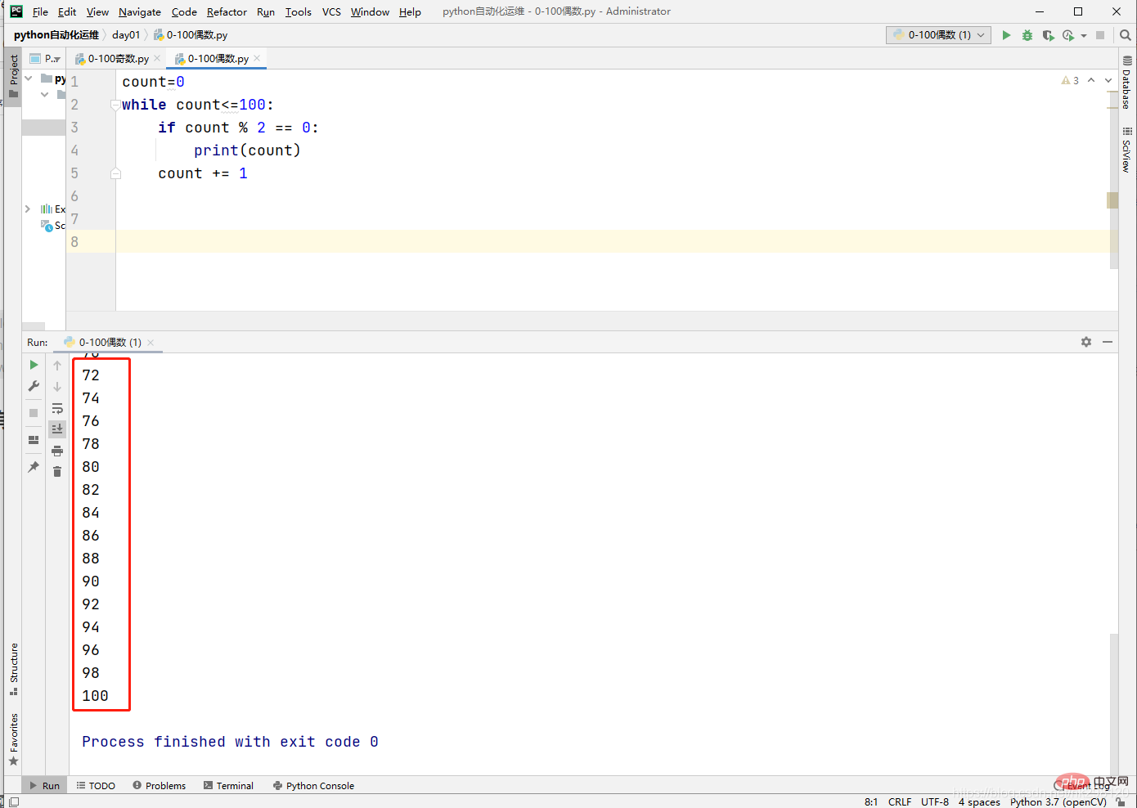Clear console output with the trash icon
1137x808 pixels.
[57, 472]
